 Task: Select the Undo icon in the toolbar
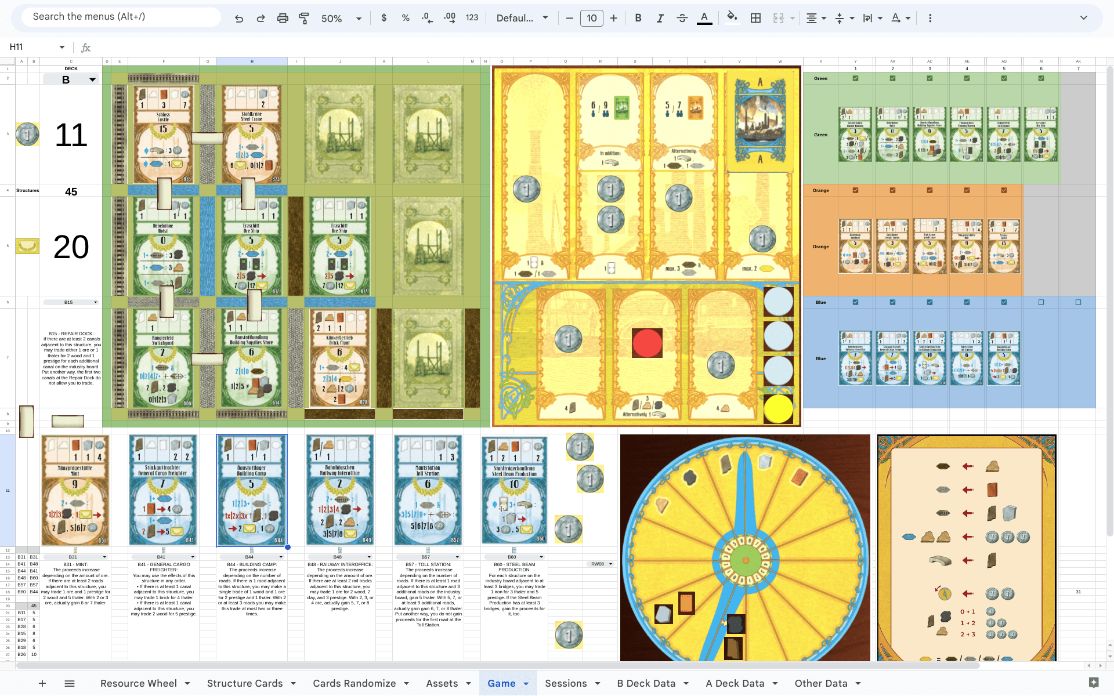tap(239, 18)
